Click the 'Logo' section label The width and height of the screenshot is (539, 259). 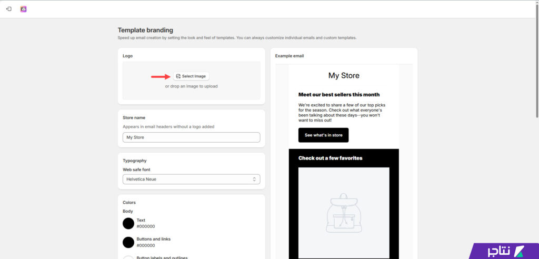[x=127, y=56]
